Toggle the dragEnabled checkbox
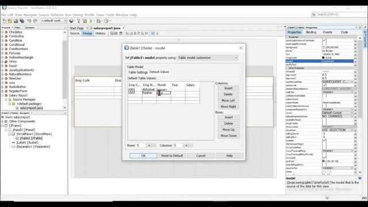Screen dimensions: 368x207 click(324, 124)
